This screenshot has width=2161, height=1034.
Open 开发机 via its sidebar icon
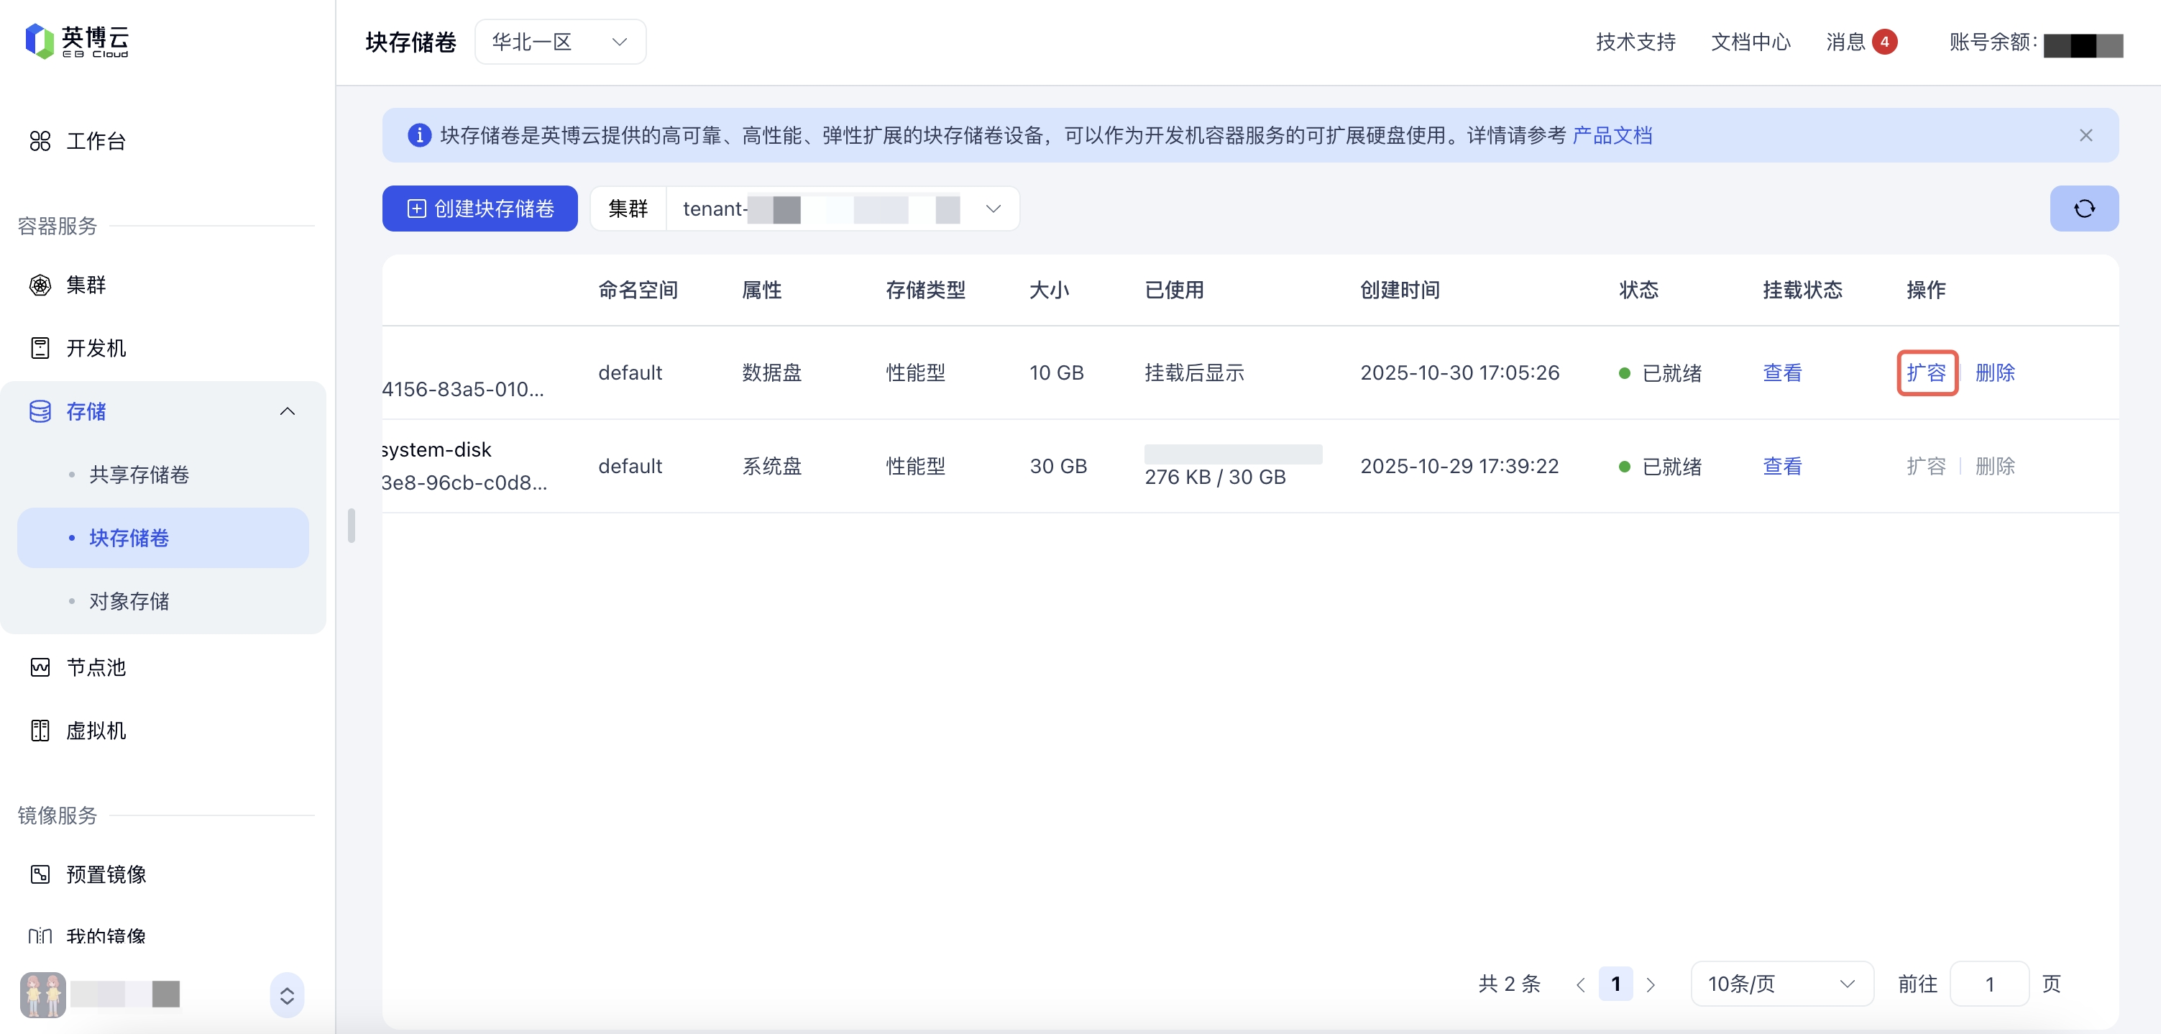[x=40, y=348]
